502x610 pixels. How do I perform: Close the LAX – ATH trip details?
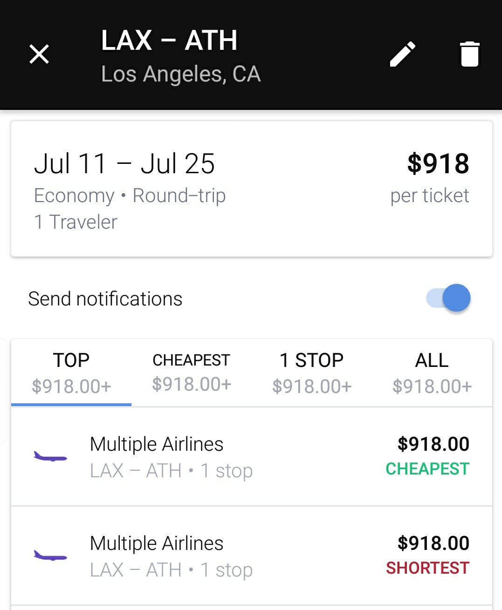(39, 54)
